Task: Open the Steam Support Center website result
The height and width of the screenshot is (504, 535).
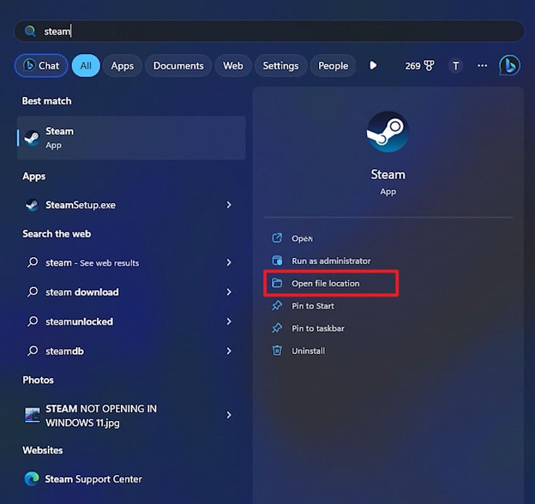Action: point(93,479)
